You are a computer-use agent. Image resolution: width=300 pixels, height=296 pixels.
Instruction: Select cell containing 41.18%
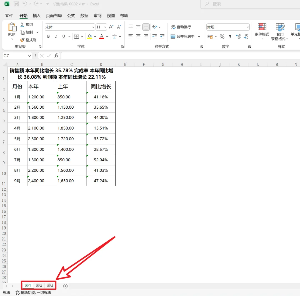tap(101, 97)
